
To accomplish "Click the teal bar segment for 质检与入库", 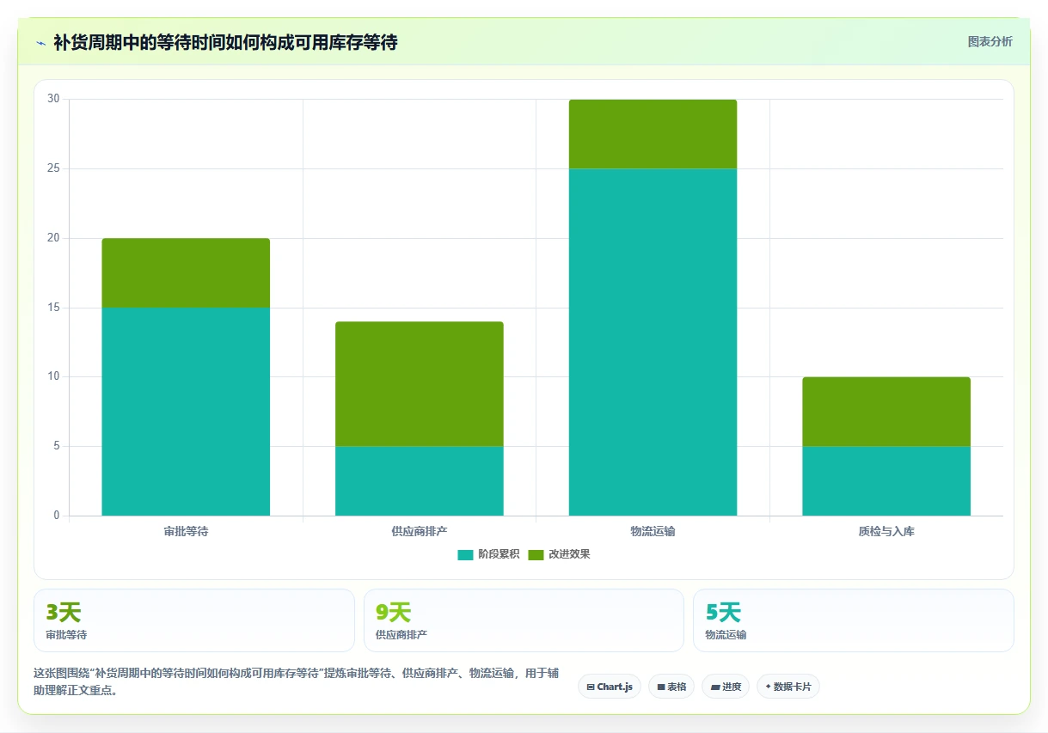I will [886, 481].
